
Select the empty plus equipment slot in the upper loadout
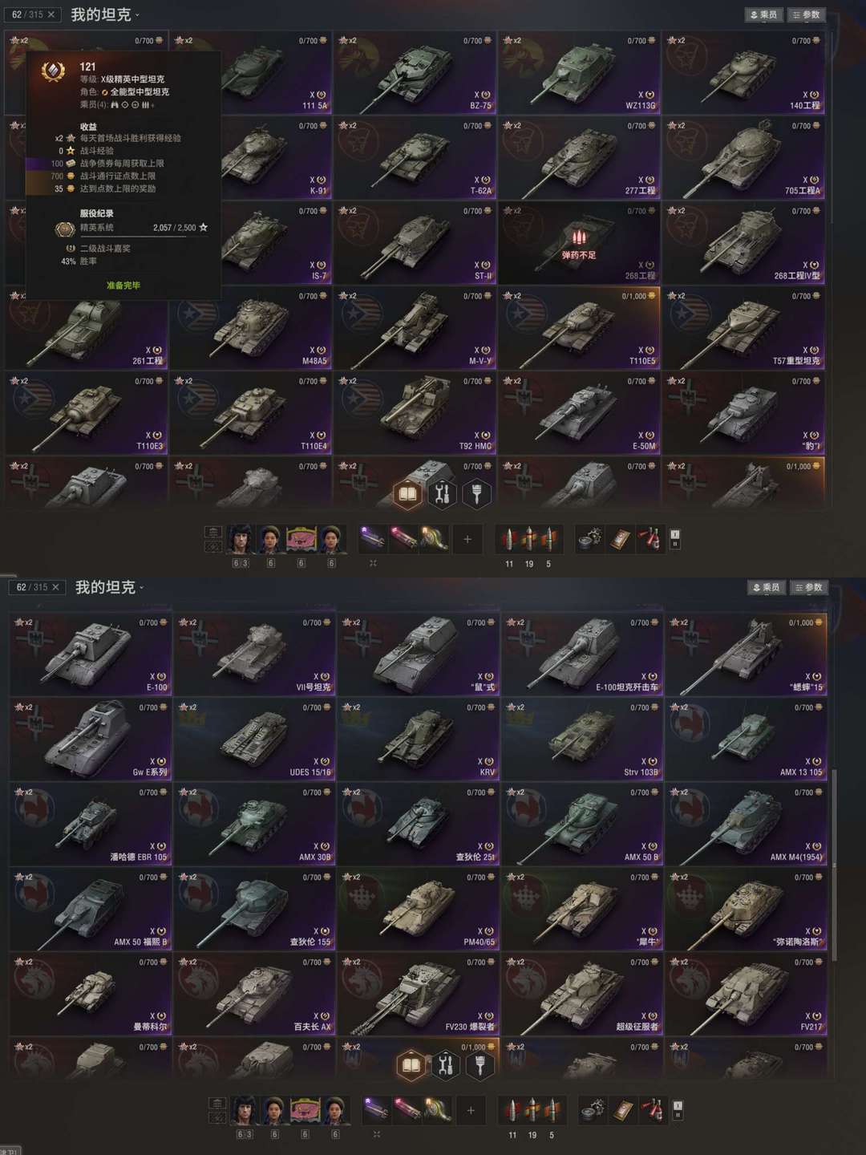468,540
